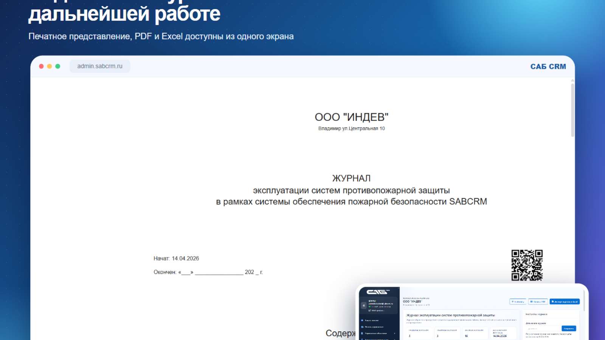Click the САБ CRM logo text
Screen dimensions: 605x340
548,66
